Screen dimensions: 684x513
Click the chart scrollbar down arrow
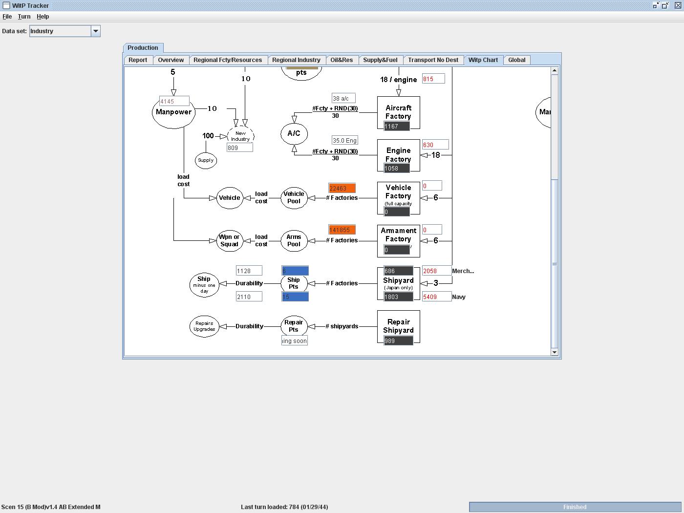click(554, 352)
